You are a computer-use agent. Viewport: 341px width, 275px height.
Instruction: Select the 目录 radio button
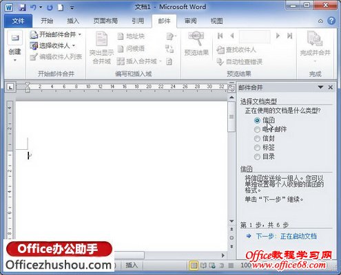[257, 157]
